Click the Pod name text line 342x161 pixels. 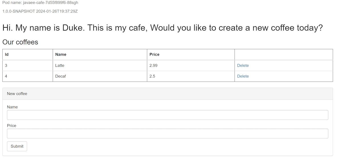point(40,3)
